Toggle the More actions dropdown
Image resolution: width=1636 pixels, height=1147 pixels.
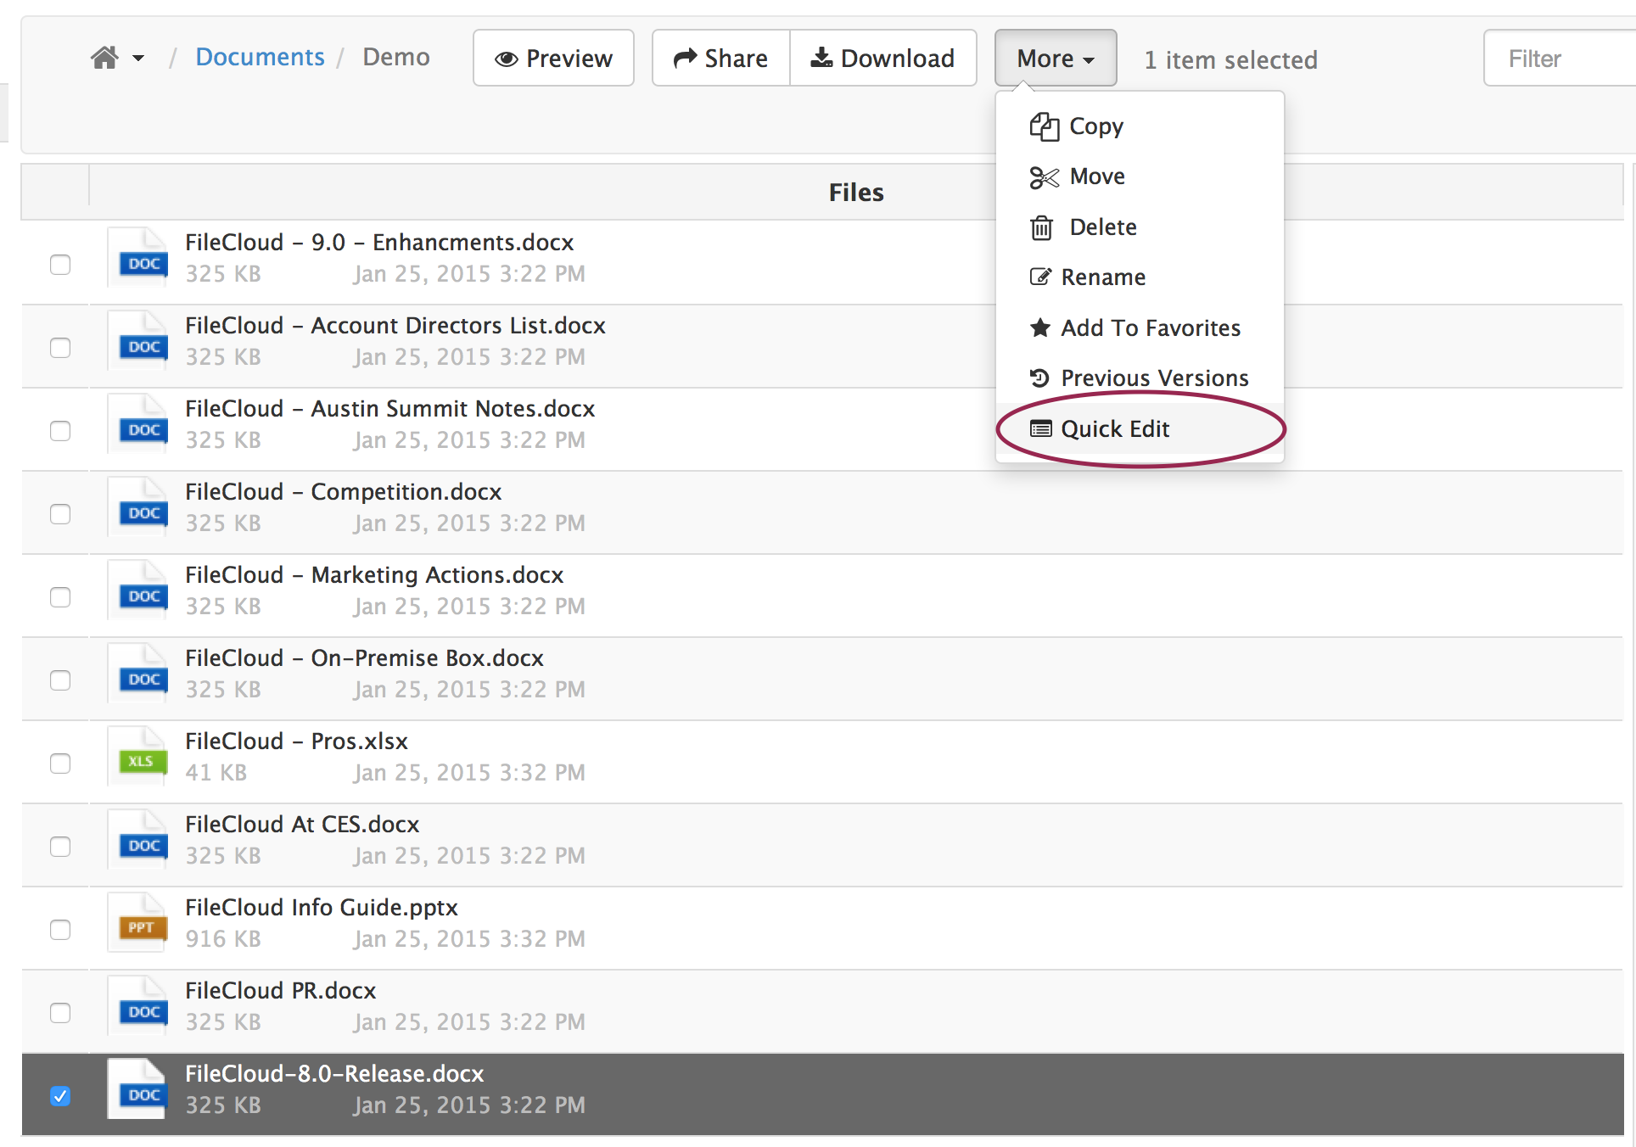[1056, 58]
